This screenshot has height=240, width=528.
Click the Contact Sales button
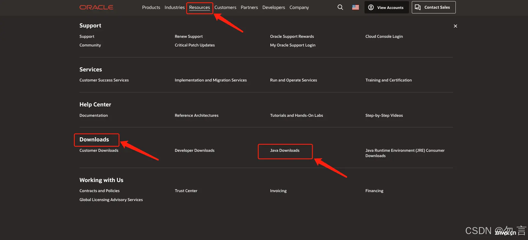[434, 7]
